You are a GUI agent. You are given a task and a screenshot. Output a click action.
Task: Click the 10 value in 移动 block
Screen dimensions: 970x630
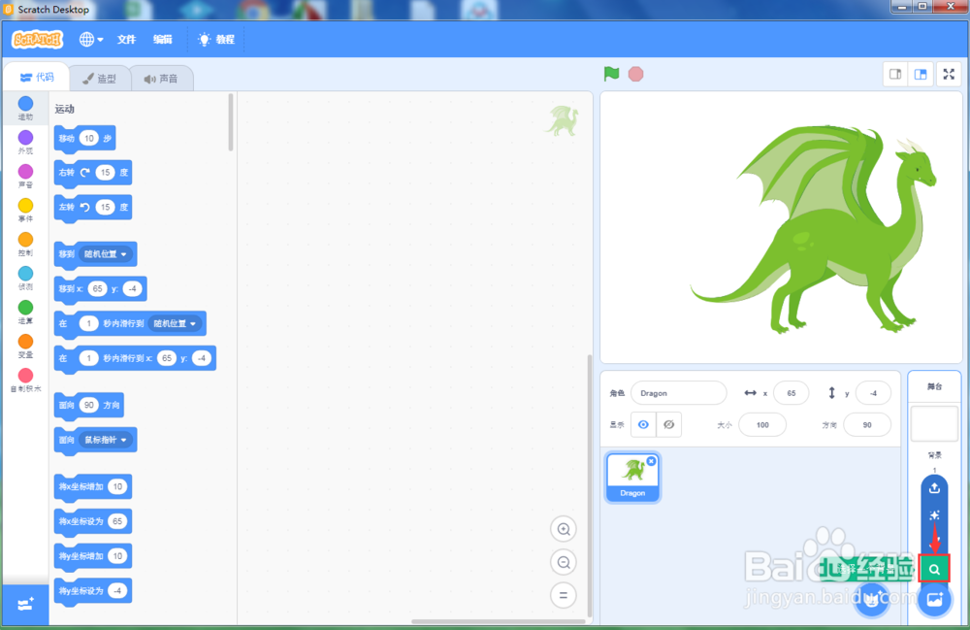point(89,139)
